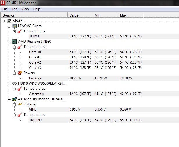Click the HWMonitor red H title icon
This screenshot has width=179, height=147.
point(3,3)
